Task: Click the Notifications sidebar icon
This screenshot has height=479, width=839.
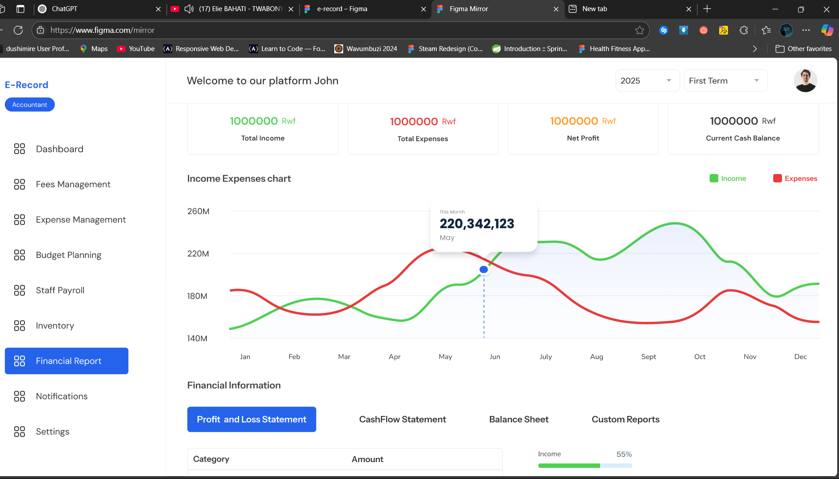Action: pyautogui.click(x=20, y=396)
